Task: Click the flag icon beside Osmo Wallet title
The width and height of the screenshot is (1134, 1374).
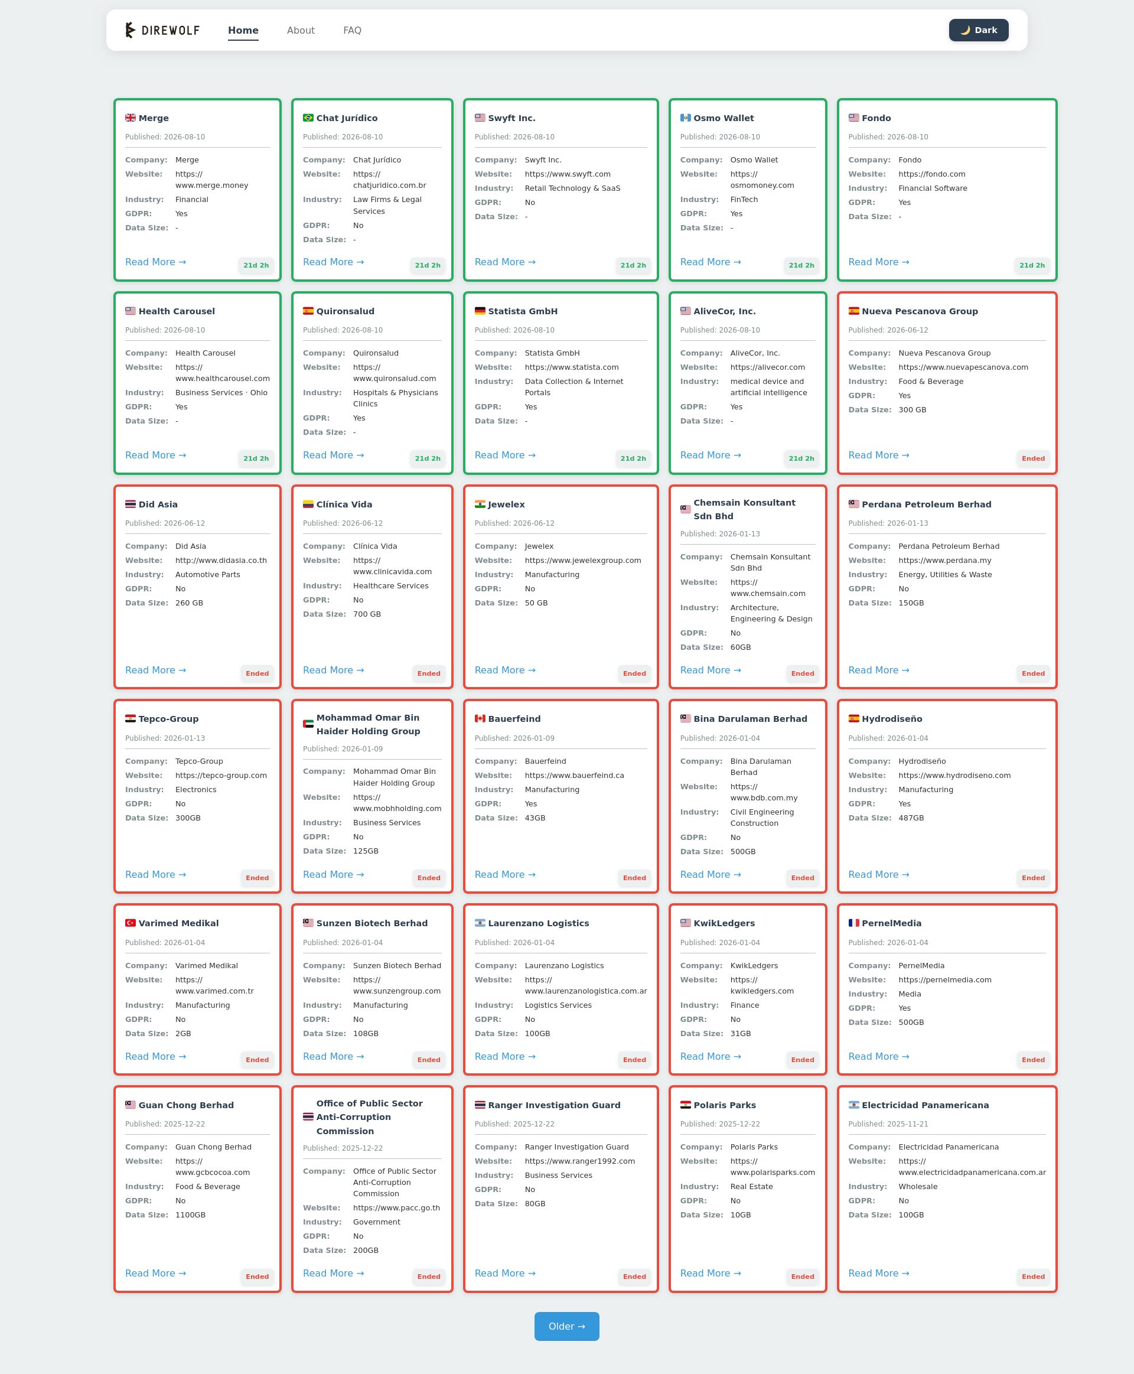Action: pos(685,118)
